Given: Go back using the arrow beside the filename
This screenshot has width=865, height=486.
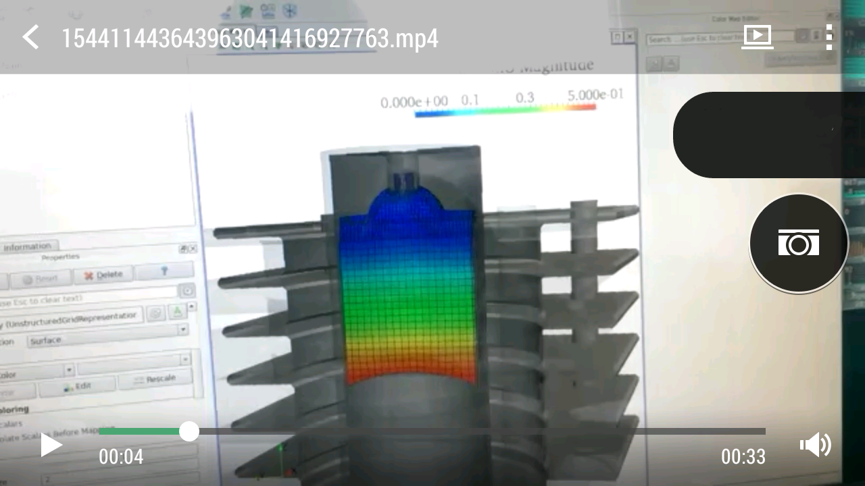Looking at the screenshot, I should tap(30, 37).
